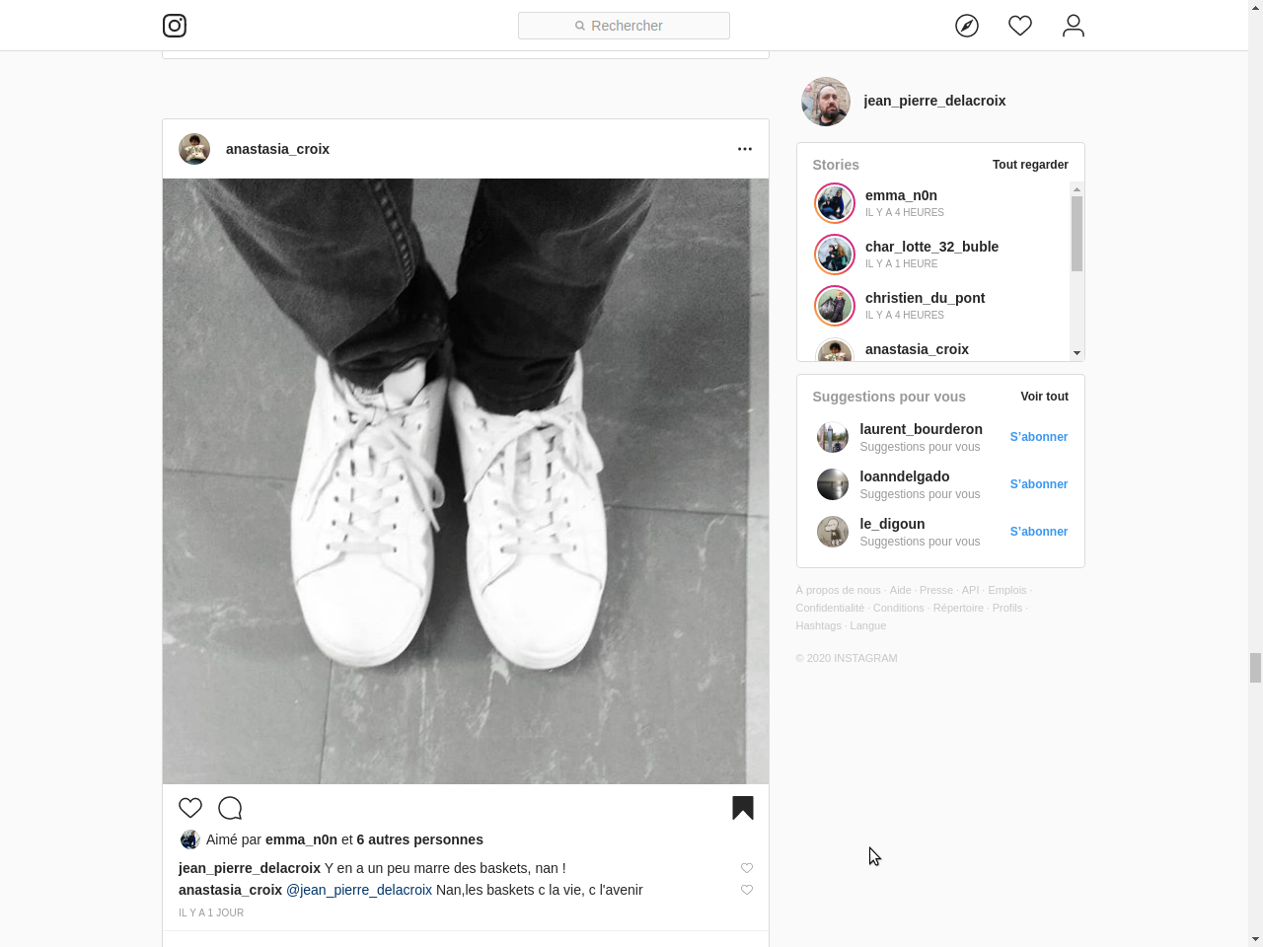Click "Tout regarder" in Stories
Image resolution: width=1263 pixels, height=947 pixels.
[1030, 165]
